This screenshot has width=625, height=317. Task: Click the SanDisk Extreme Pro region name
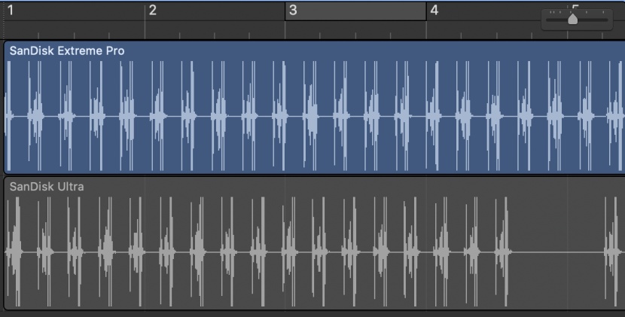67,50
